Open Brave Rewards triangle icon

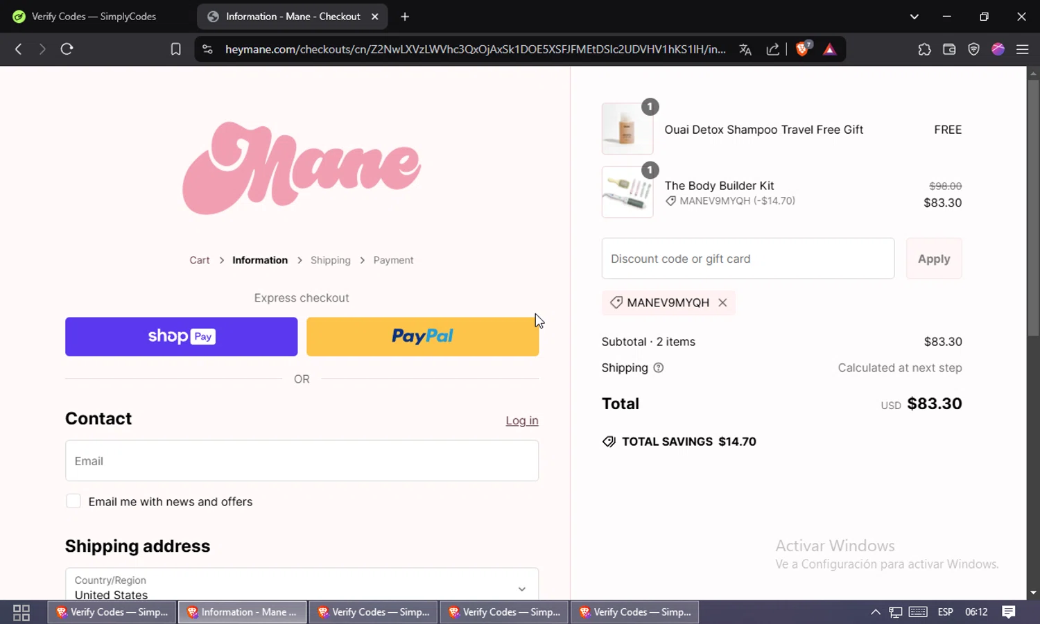click(830, 49)
